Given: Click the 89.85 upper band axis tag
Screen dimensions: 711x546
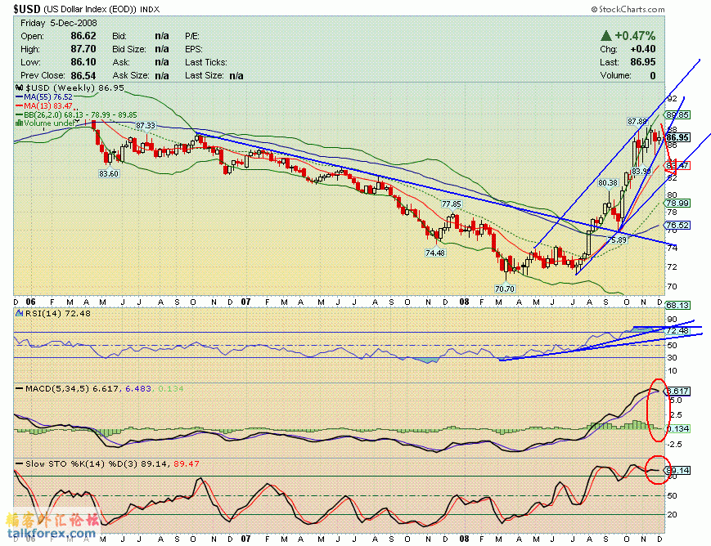Looking at the screenshot, I should pyautogui.click(x=677, y=115).
